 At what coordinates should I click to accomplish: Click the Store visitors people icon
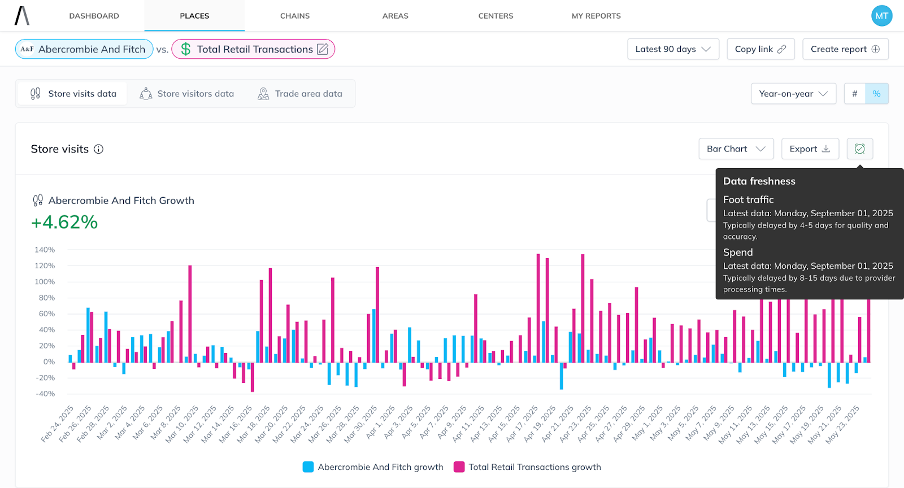click(x=146, y=94)
